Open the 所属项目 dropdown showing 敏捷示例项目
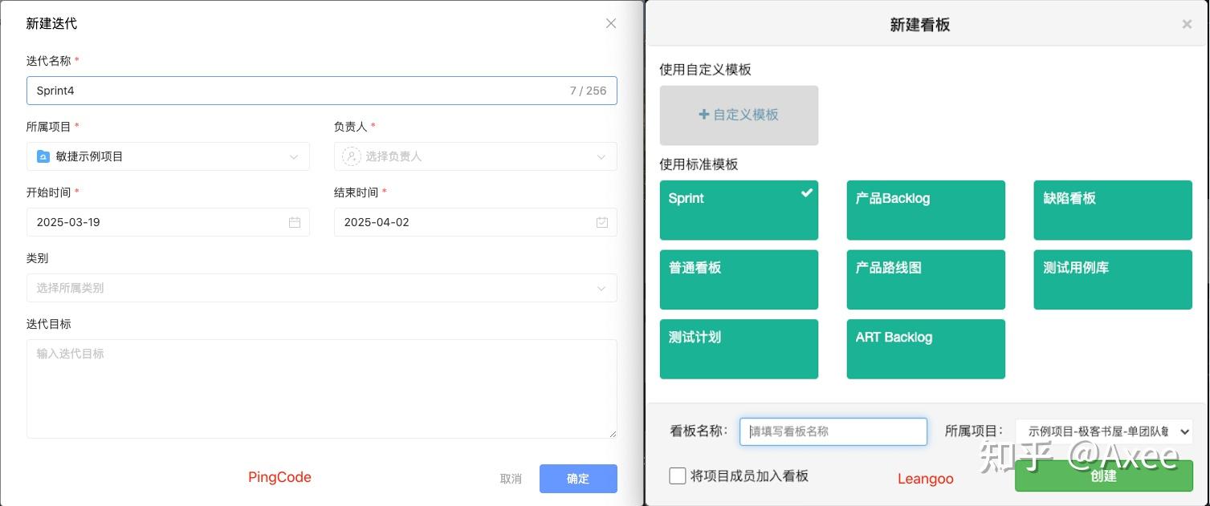The image size is (1210, 506). (168, 156)
